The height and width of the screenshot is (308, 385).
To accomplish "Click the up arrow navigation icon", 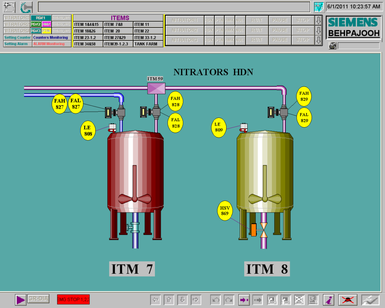I will pos(169,300).
